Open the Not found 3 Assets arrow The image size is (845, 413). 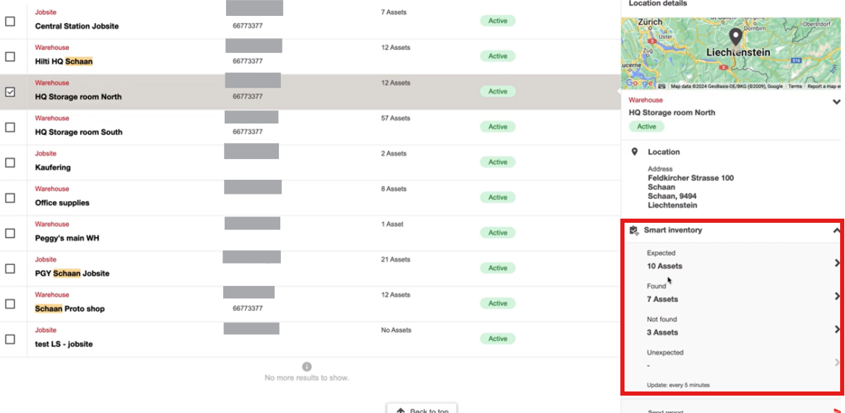[x=837, y=329]
